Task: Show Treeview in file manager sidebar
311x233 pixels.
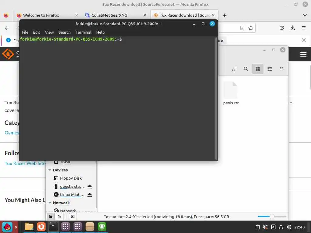Action: pyautogui.click(x=60, y=217)
